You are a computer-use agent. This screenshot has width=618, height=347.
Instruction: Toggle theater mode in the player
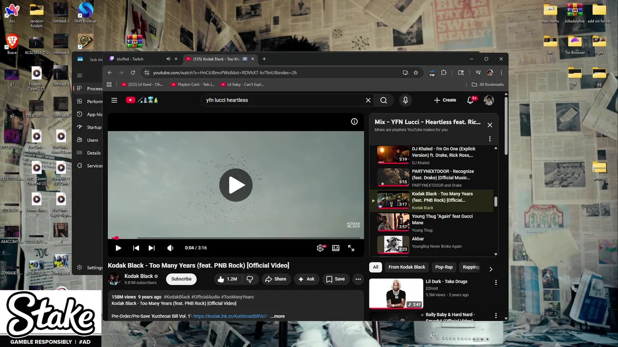point(336,248)
